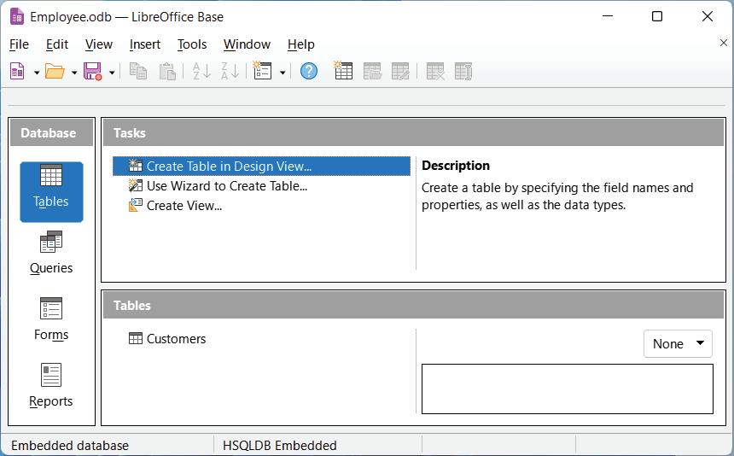The width and height of the screenshot is (734, 456).
Task: Sort descending with the Z-A icon
Action: [230, 72]
